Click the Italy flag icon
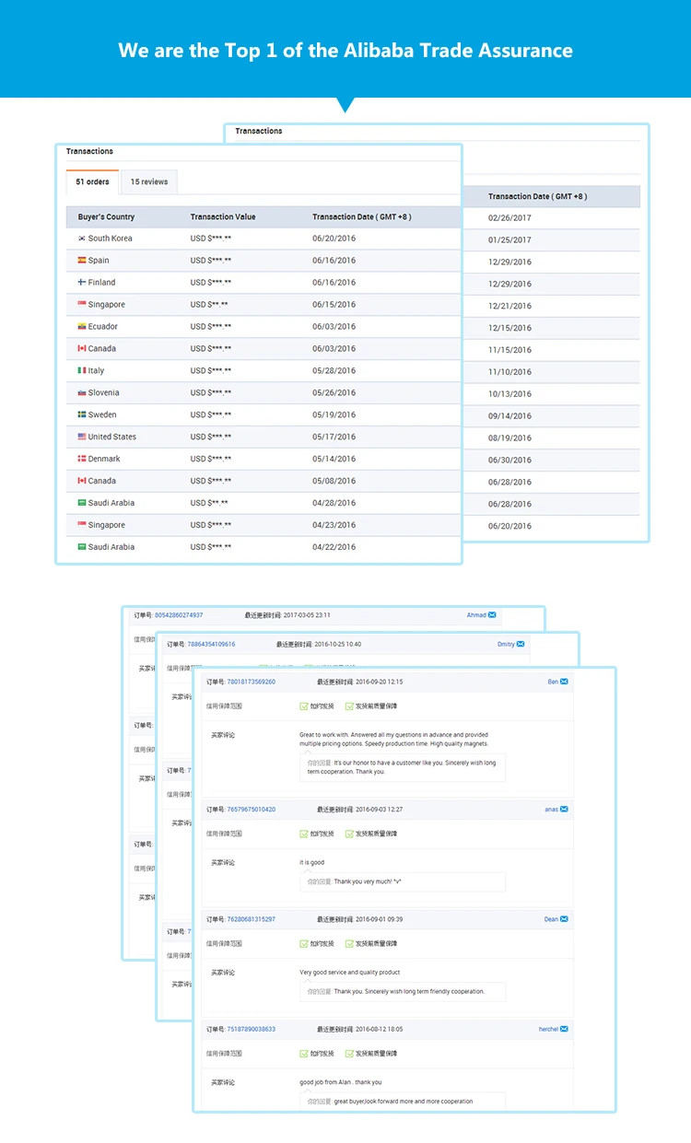 click(x=82, y=371)
